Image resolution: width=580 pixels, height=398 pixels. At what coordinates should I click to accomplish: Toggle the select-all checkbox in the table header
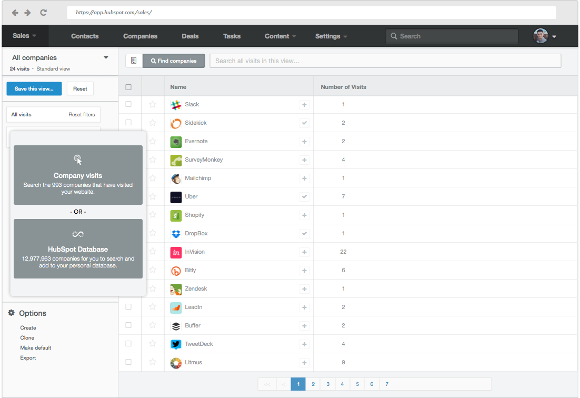click(128, 87)
